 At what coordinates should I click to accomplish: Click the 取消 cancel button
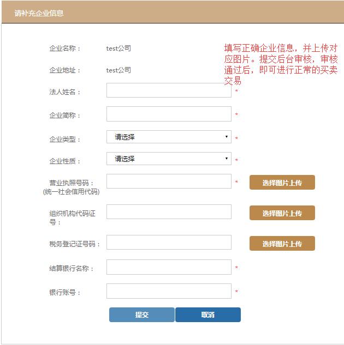tap(207, 315)
